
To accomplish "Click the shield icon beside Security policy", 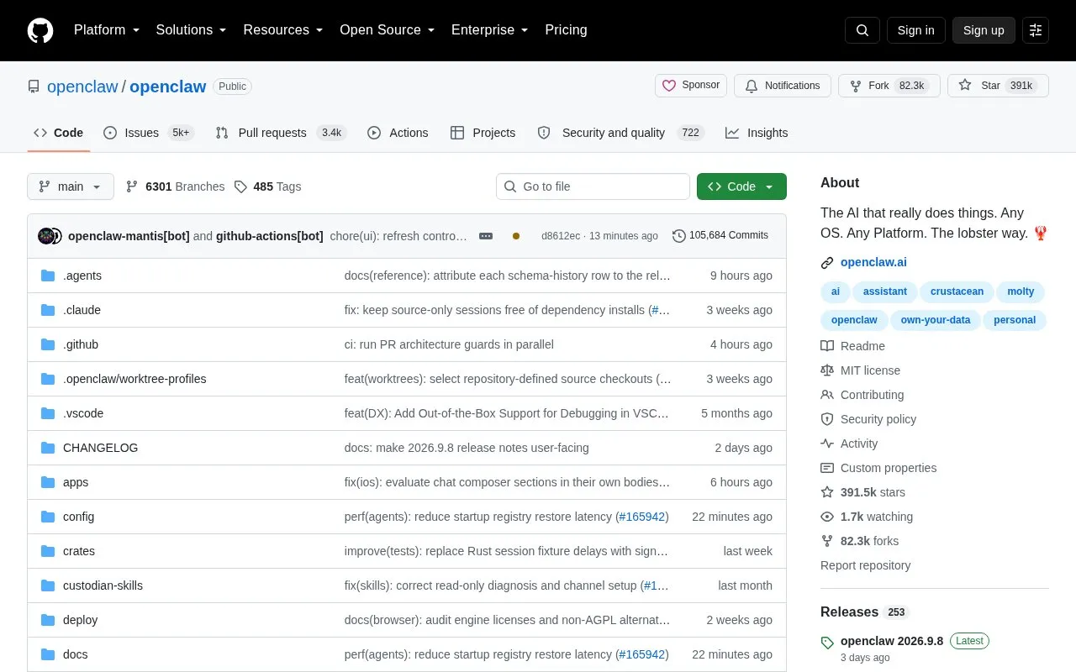I will pyautogui.click(x=827, y=419).
